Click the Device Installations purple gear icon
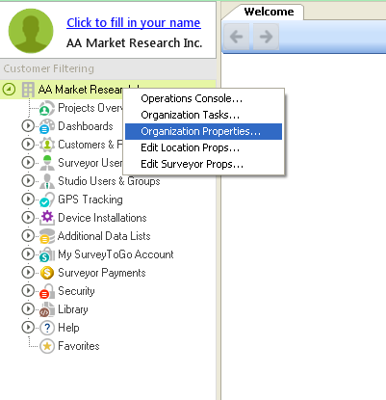Viewport: 386px width, 400px height. tap(47, 218)
